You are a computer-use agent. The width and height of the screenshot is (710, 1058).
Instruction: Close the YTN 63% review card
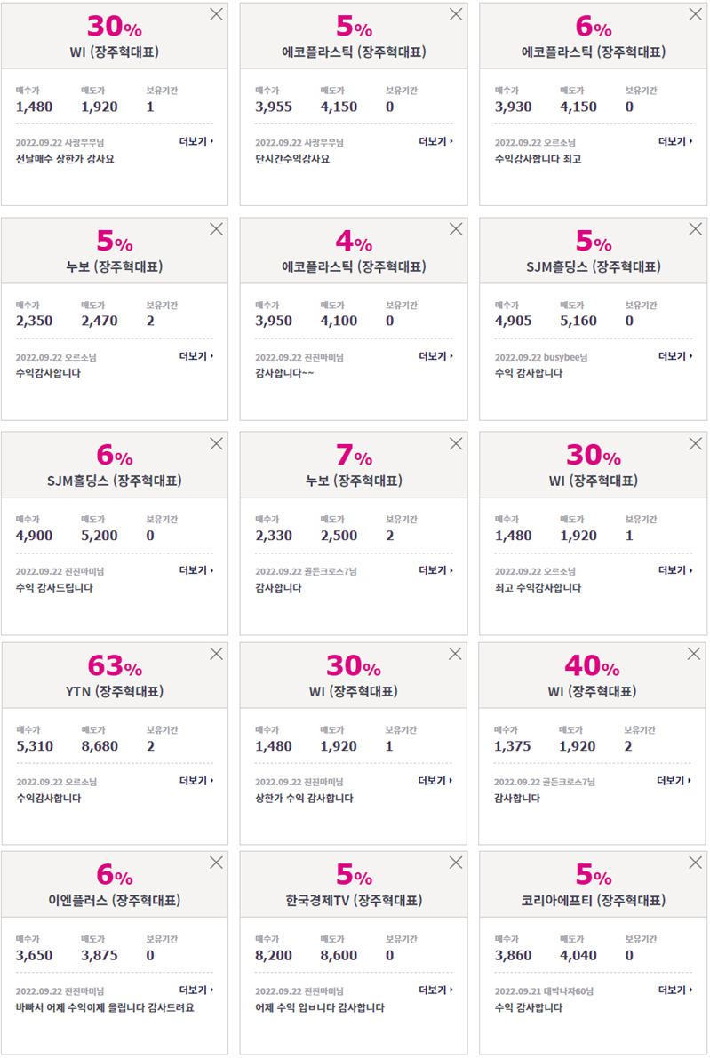coord(216,654)
